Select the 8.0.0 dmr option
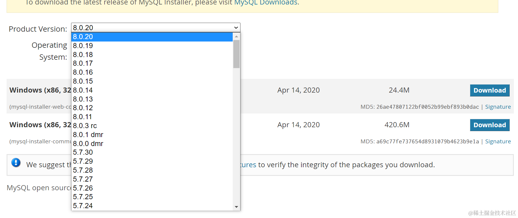Image resolution: width=518 pixels, height=218 pixels. point(152,144)
